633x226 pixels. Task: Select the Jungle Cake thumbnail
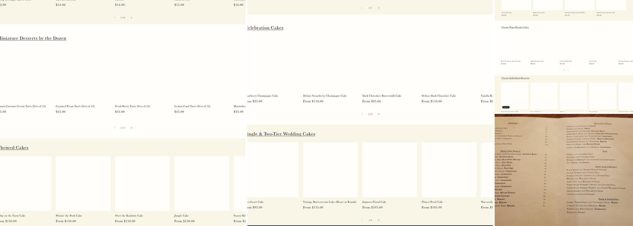click(202, 184)
